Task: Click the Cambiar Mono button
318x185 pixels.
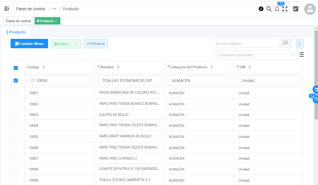Action: 29,44
